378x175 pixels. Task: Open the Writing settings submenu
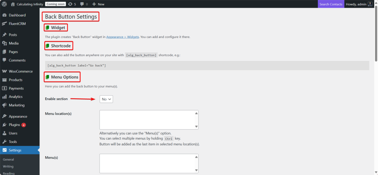8,167
